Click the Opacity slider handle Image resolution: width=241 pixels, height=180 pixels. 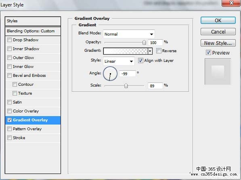pos(144,42)
